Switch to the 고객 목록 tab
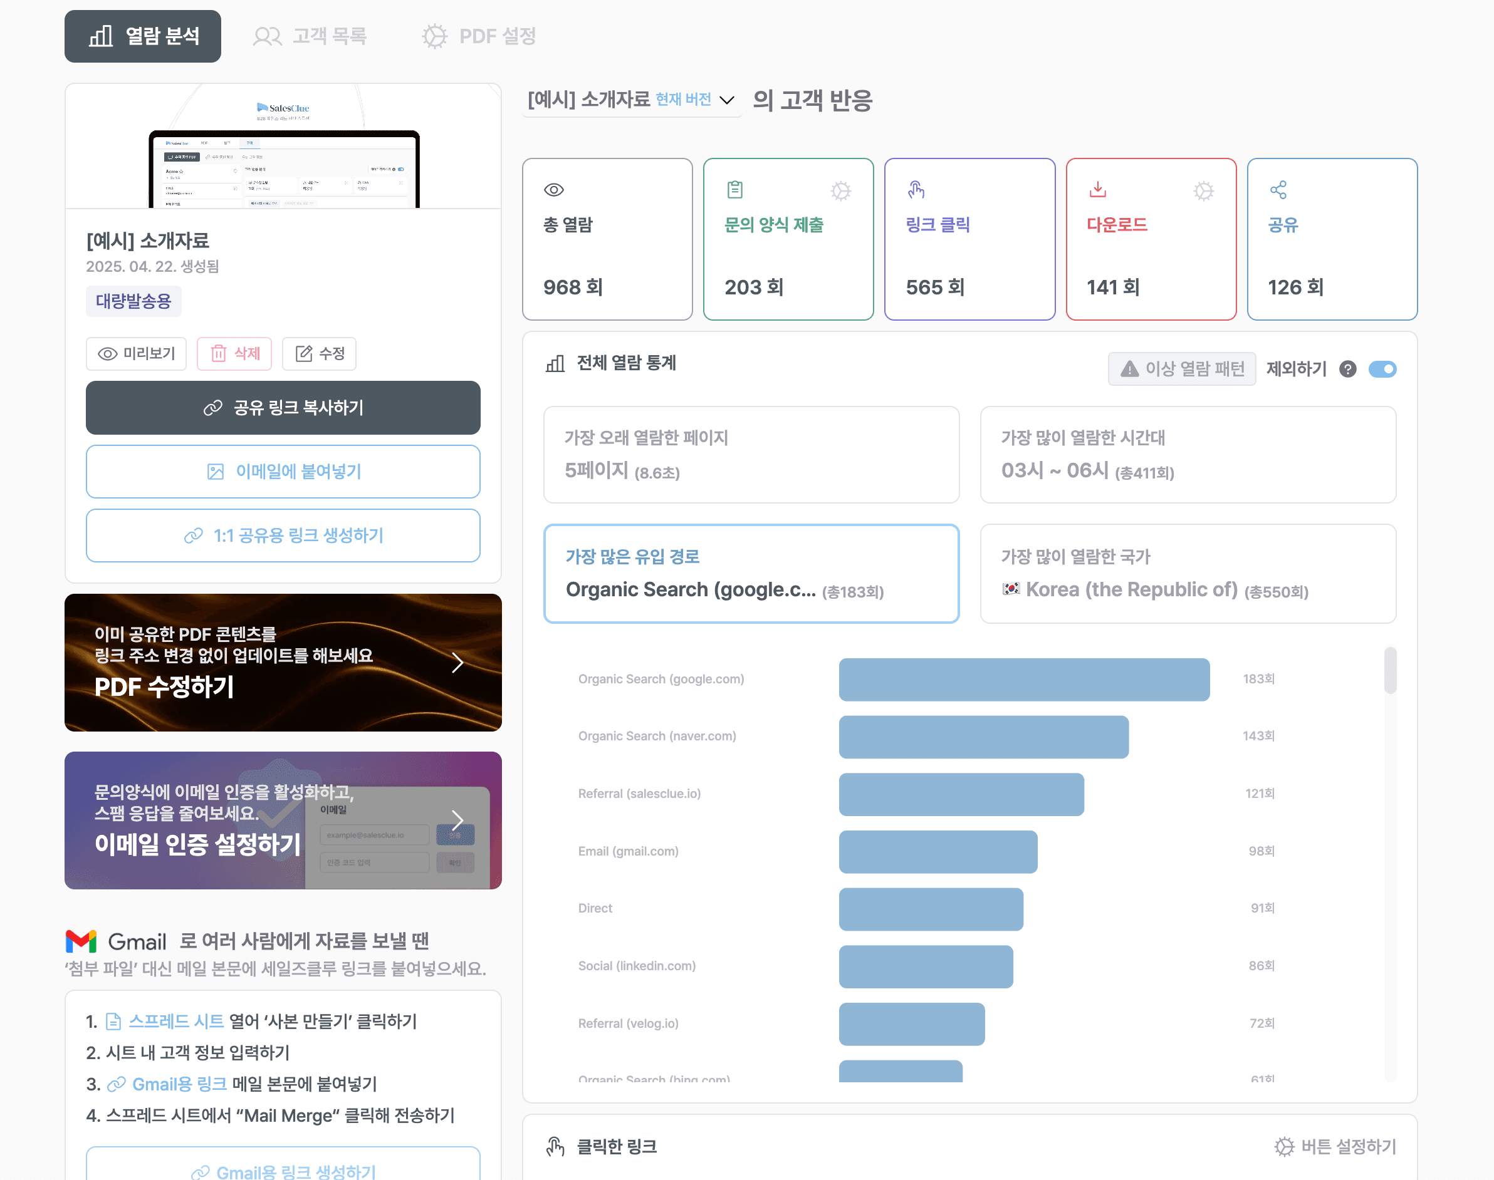 (310, 36)
